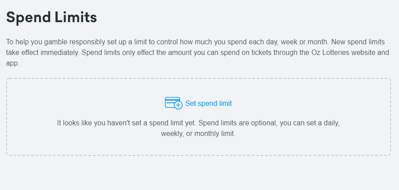Image resolution: width=399 pixels, height=190 pixels.
Task: Click the gamble responsibly intro paragraph
Action: pos(197,52)
